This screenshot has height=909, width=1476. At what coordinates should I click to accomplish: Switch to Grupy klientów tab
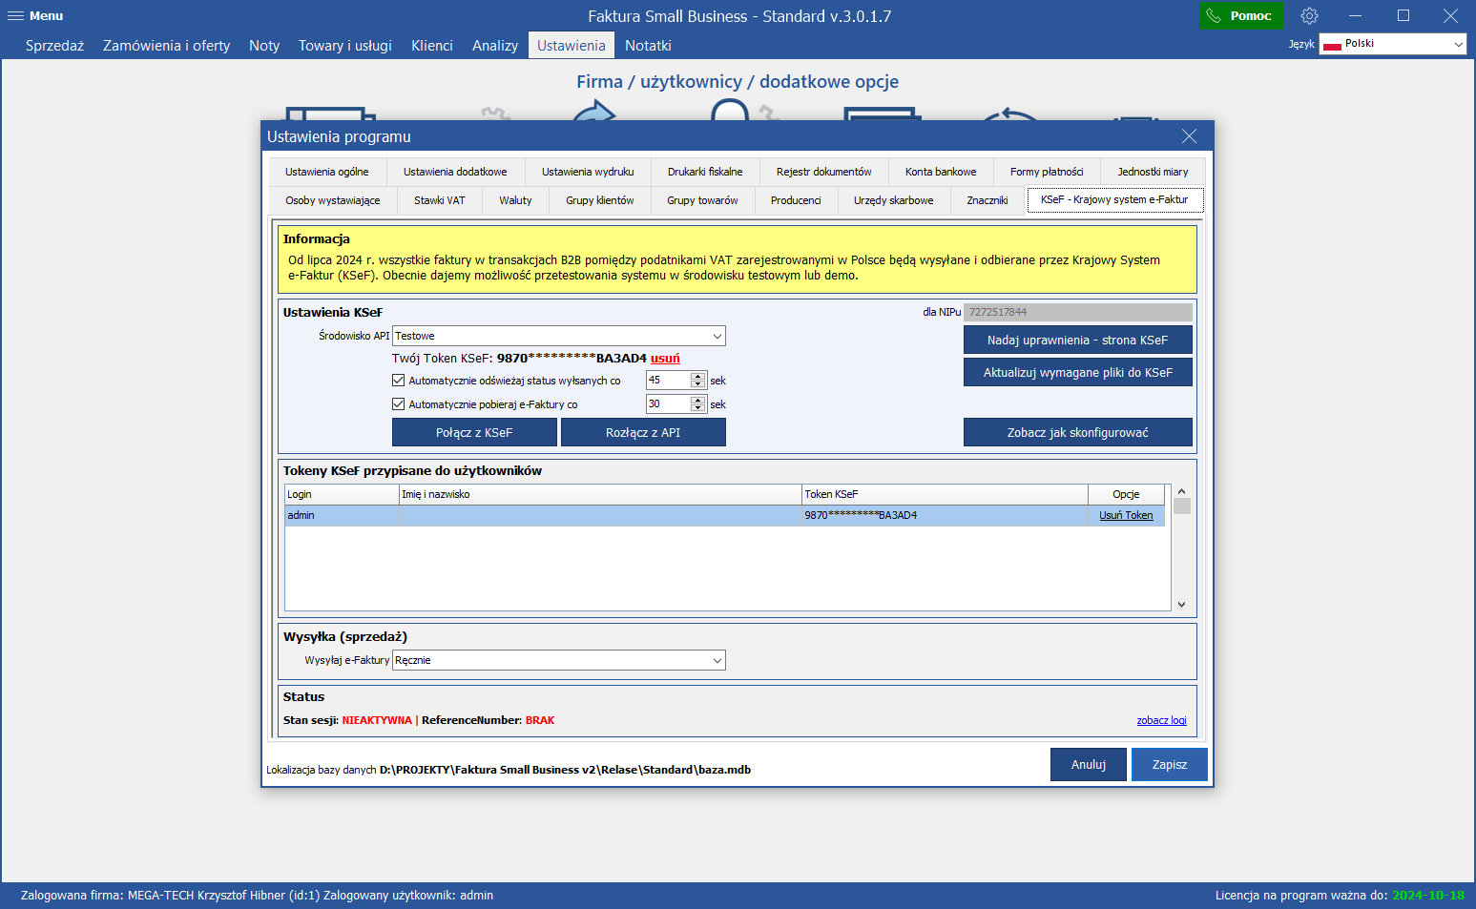point(600,200)
